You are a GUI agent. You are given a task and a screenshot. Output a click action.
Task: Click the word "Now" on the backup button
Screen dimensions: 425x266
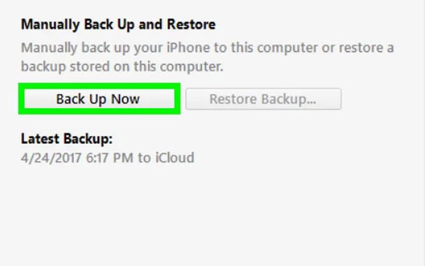pyautogui.click(x=125, y=99)
